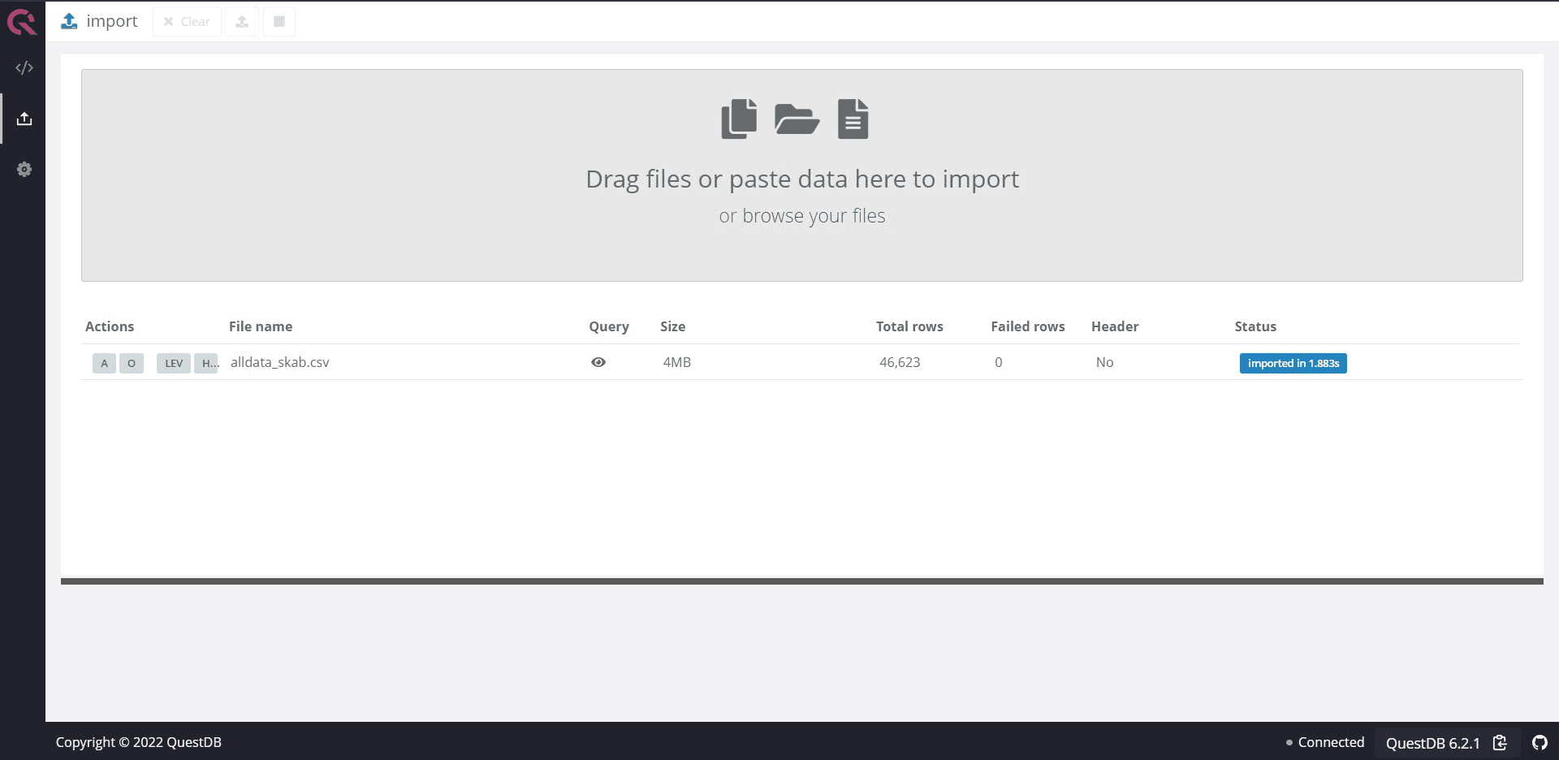This screenshot has height=760, width=1559.
Task: Open the Settings gear in sidebar
Action: (24, 170)
